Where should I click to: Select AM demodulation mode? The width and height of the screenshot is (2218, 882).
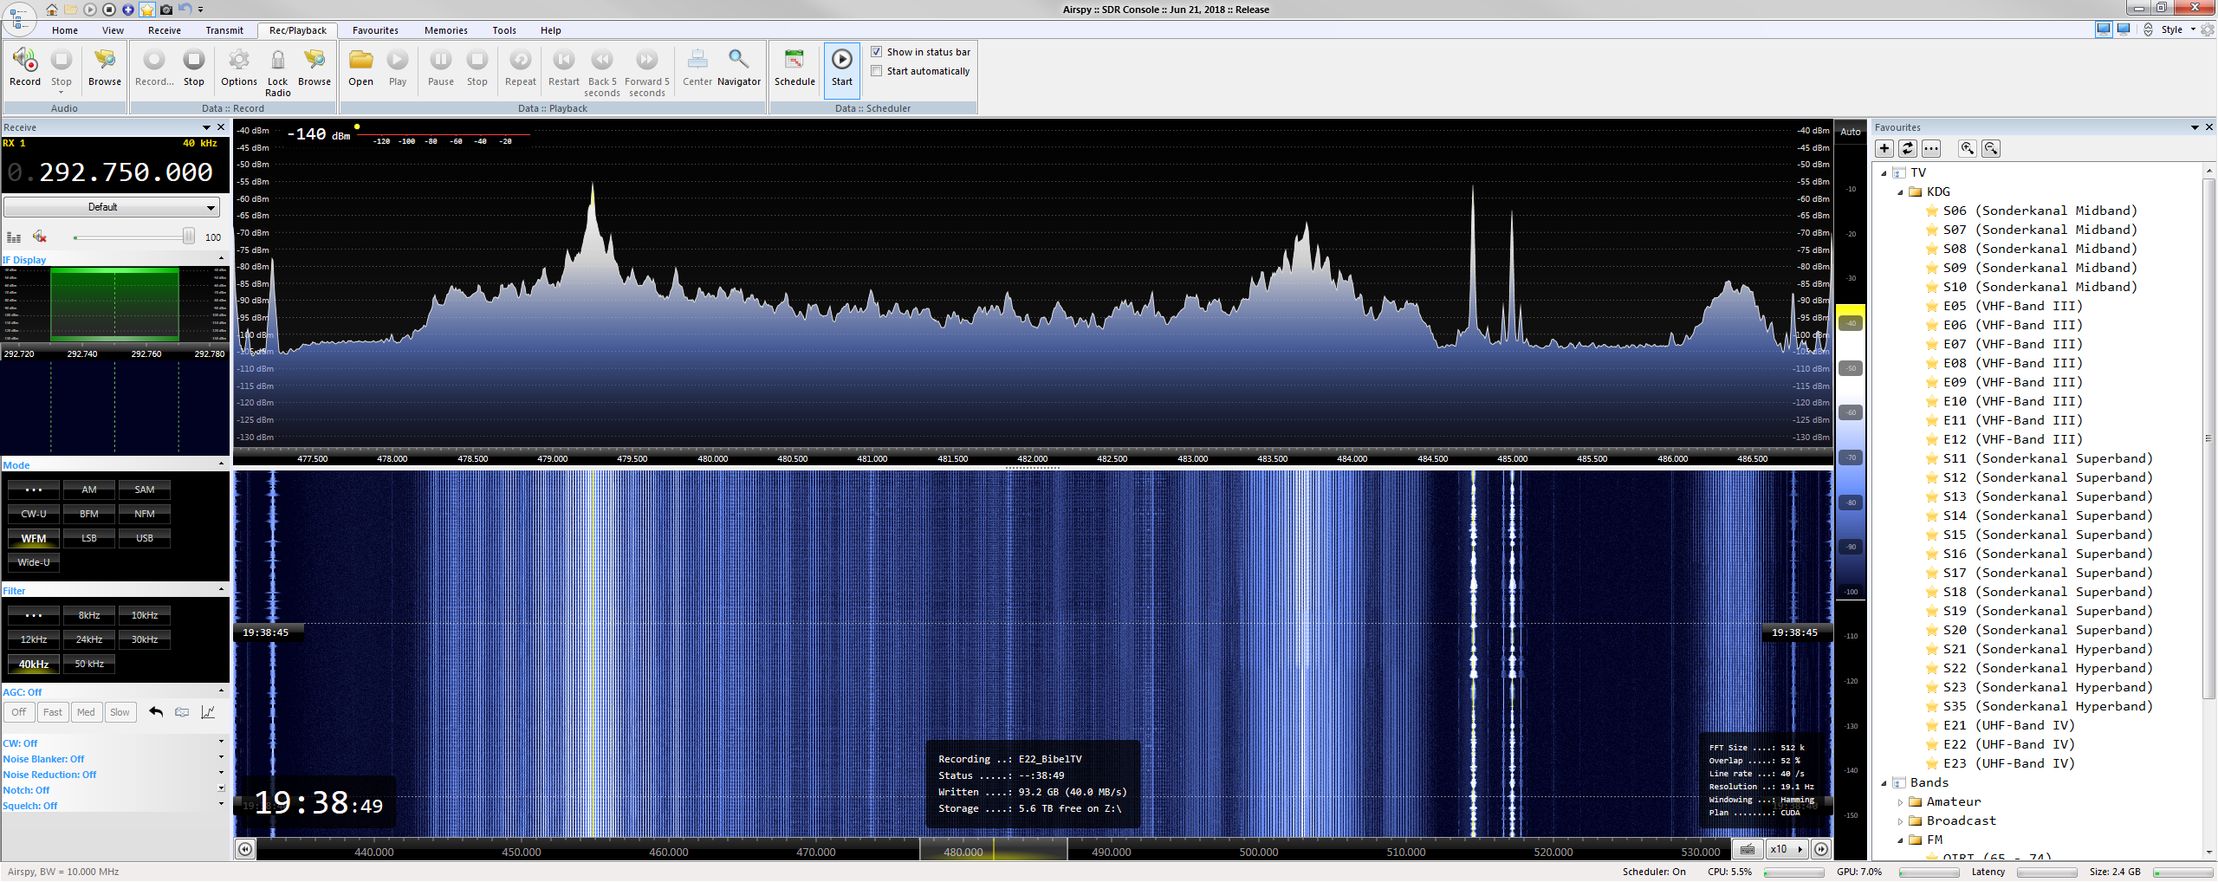tap(89, 490)
